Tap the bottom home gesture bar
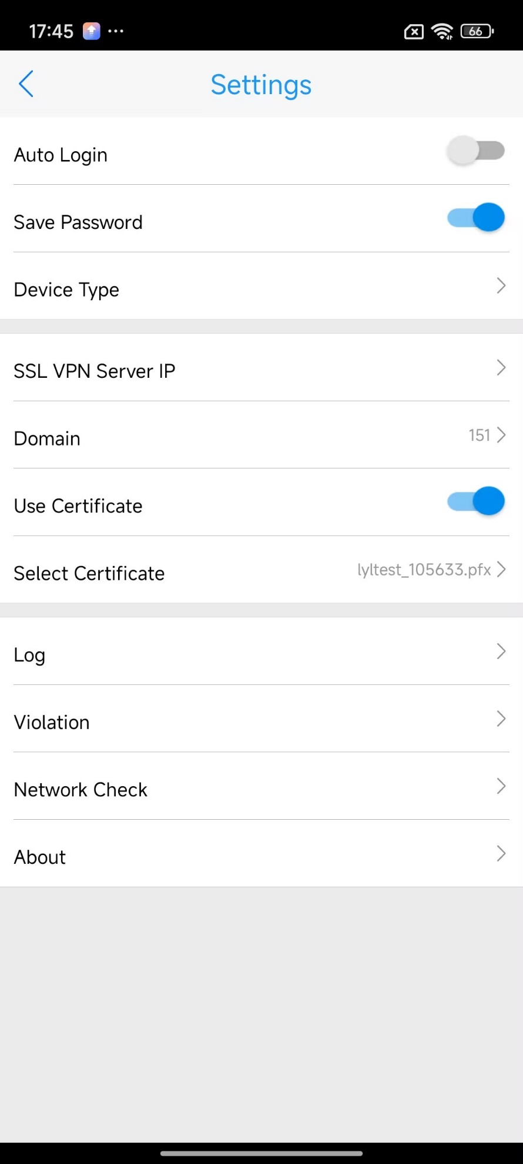Screen dimensions: 523x1164 click(x=261, y=1153)
